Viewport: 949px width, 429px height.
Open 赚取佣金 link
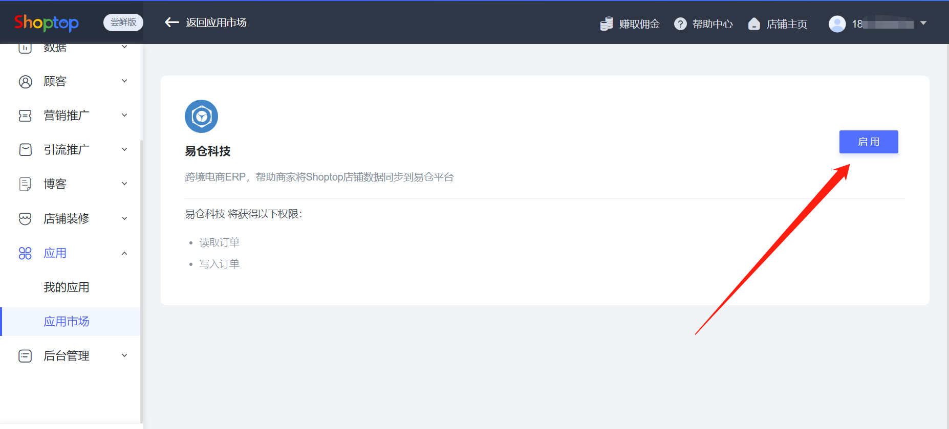coord(639,24)
